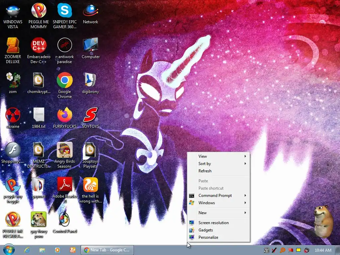Select the MEMZ DESTRUCTI... file icon
Viewport: 340px width, 255px height.
coord(39,155)
